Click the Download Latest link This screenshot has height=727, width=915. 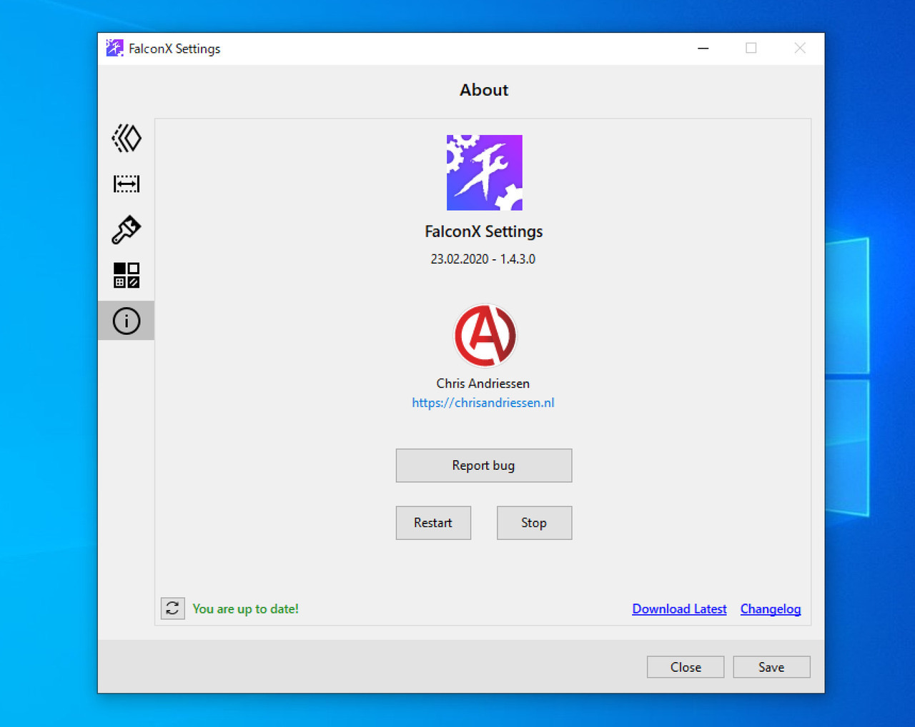click(x=679, y=609)
